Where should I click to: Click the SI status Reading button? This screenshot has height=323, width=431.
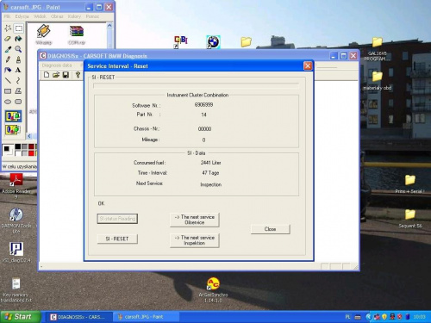tap(117, 219)
